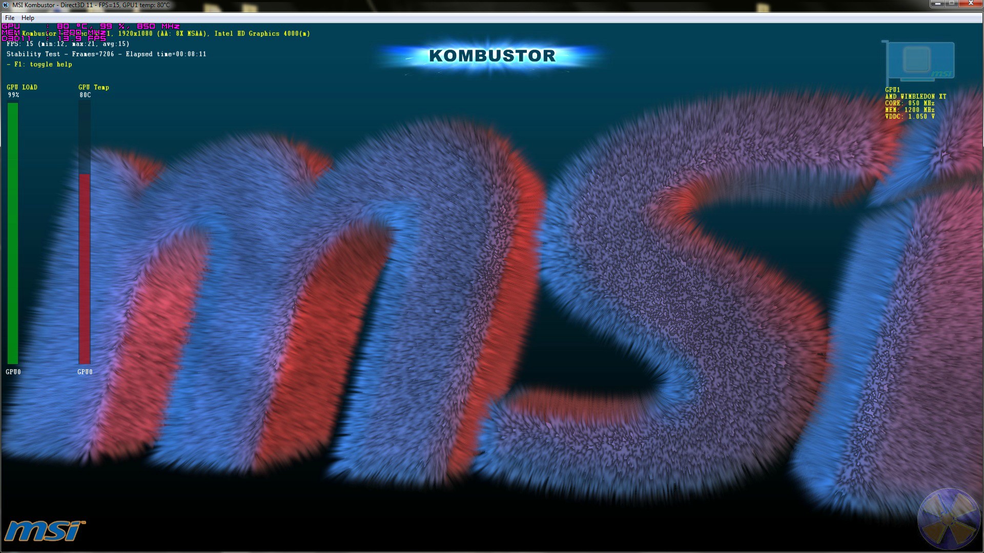Click the KOMBUSTOR title banner
Image resolution: width=984 pixels, height=553 pixels.
492,56
